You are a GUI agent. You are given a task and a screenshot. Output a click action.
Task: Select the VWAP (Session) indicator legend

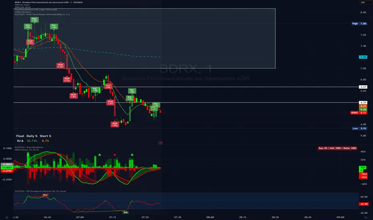click(22, 12)
